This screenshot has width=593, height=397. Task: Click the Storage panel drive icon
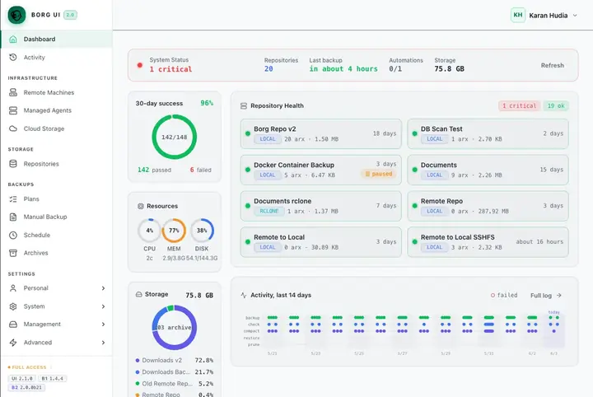point(139,294)
